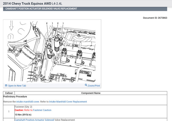Image resolution: width=172 pixels, height=121 pixels.
Task: Click the Component Name column header
Action: [x=91, y=93]
